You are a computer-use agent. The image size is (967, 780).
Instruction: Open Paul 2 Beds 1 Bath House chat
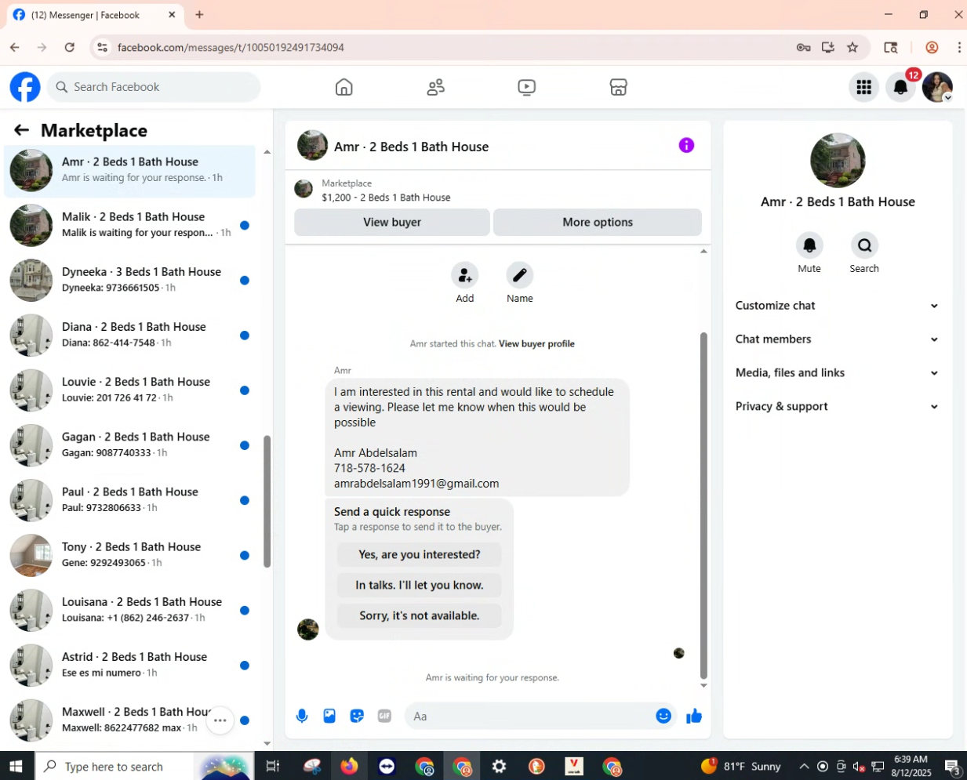tap(129, 499)
